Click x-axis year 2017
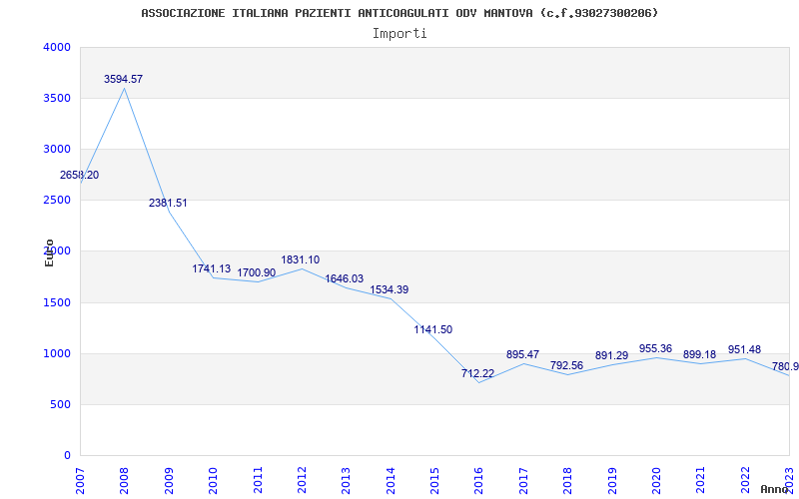Image resolution: width=799 pixels, height=499 pixels. pyautogui.click(x=523, y=480)
